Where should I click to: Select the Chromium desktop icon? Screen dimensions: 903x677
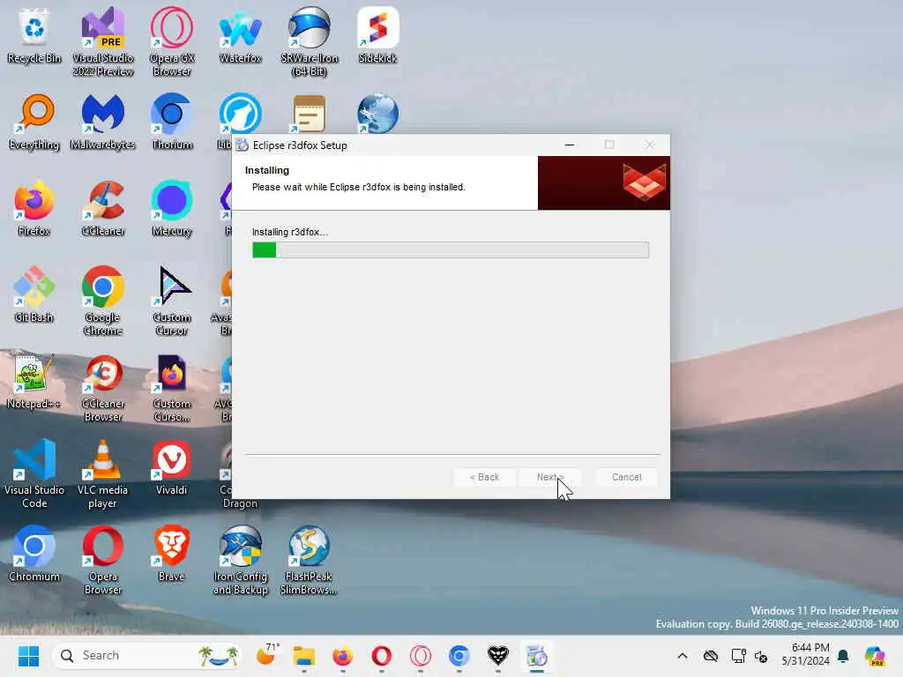pyautogui.click(x=34, y=554)
